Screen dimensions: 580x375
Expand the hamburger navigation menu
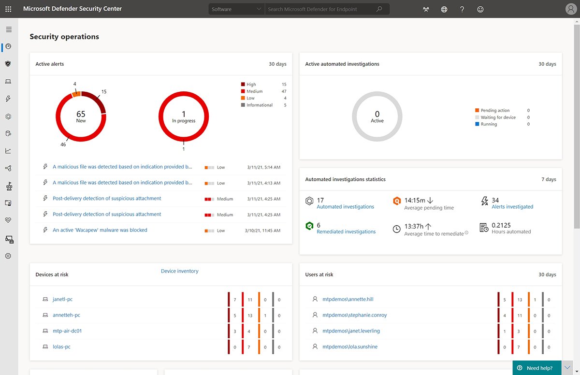click(8, 29)
